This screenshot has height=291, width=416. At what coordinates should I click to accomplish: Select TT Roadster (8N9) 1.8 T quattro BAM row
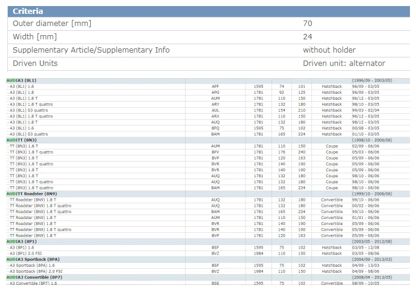tap(208, 212)
